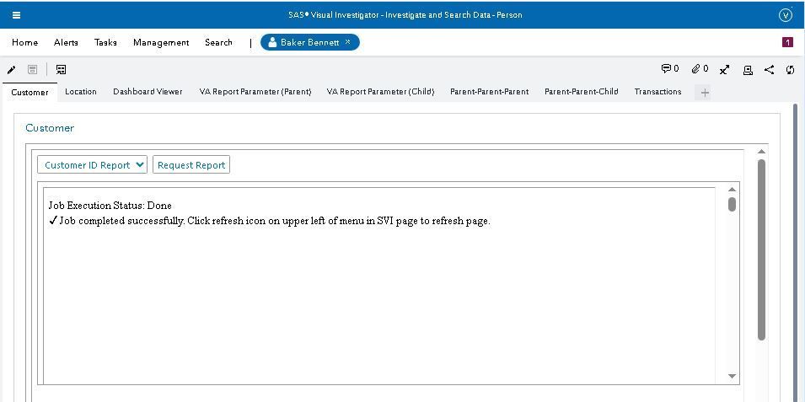The width and height of the screenshot is (805, 402).
Task: Open the user profile circle icon
Action: (786, 15)
